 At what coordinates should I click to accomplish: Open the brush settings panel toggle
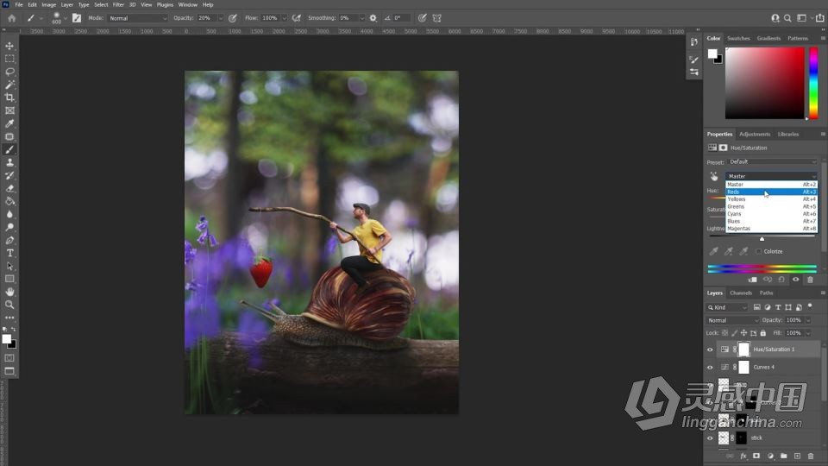(x=77, y=18)
